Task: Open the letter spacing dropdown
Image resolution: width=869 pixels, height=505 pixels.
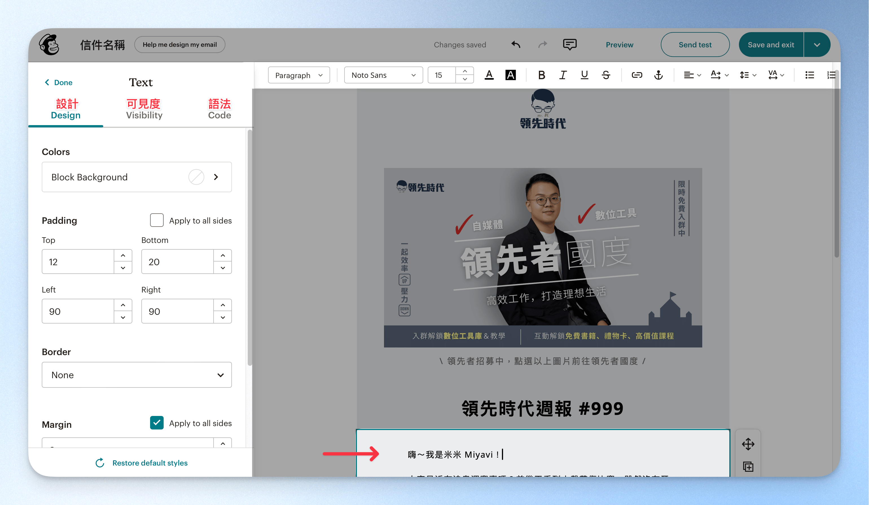Action: [776, 75]
